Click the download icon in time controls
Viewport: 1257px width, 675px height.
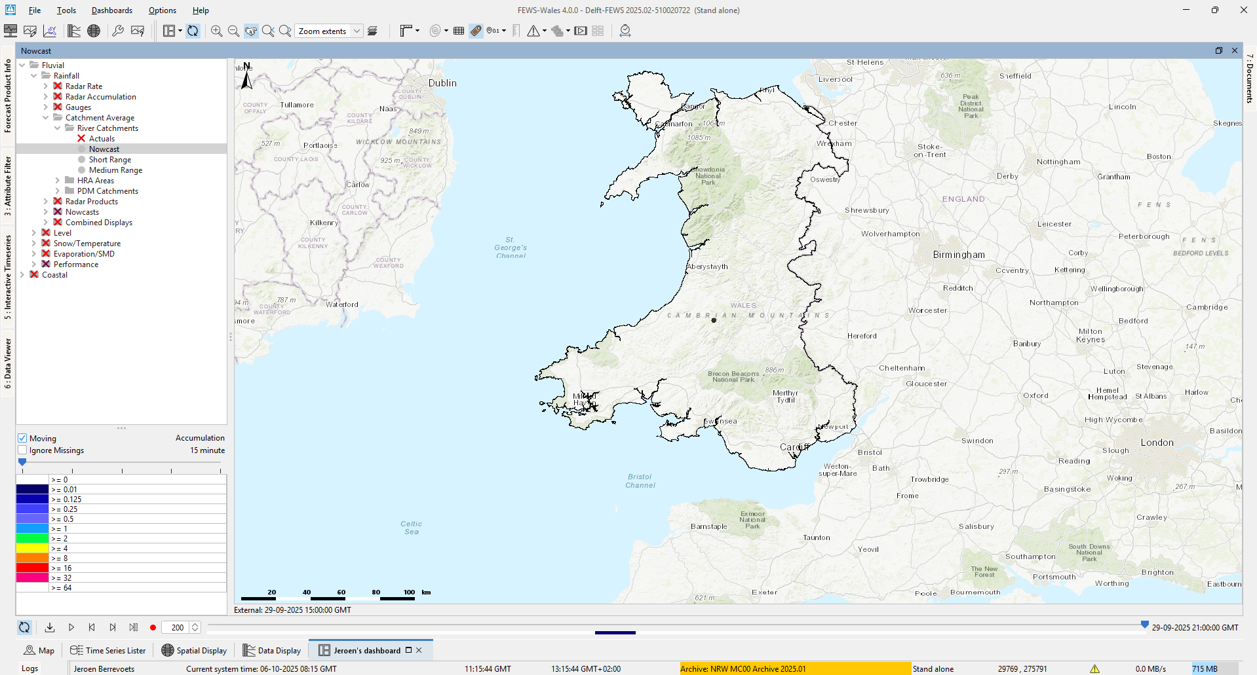click(x=50, y=627)
